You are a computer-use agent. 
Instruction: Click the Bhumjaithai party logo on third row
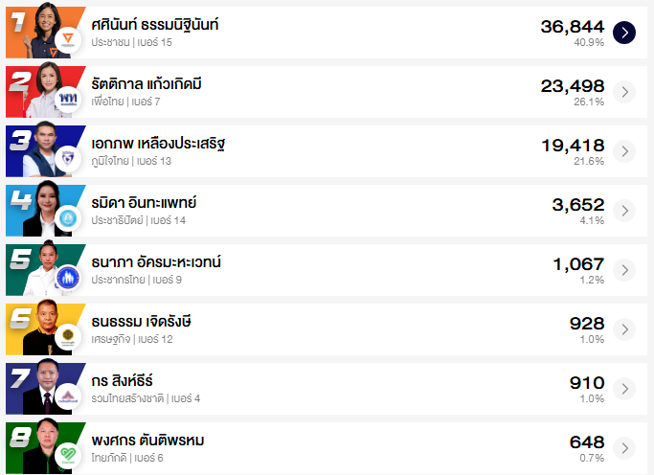point(68,159)
